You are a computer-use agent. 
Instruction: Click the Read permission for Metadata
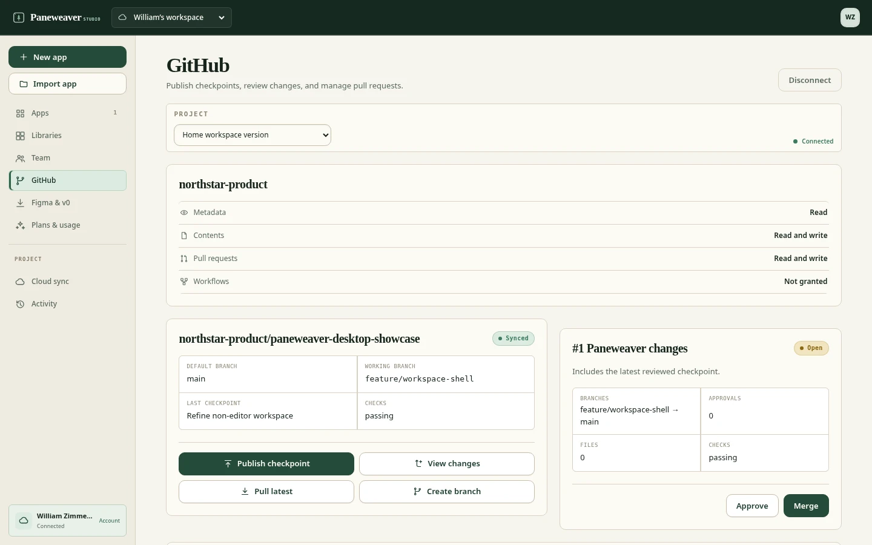[x=819, y=213]
